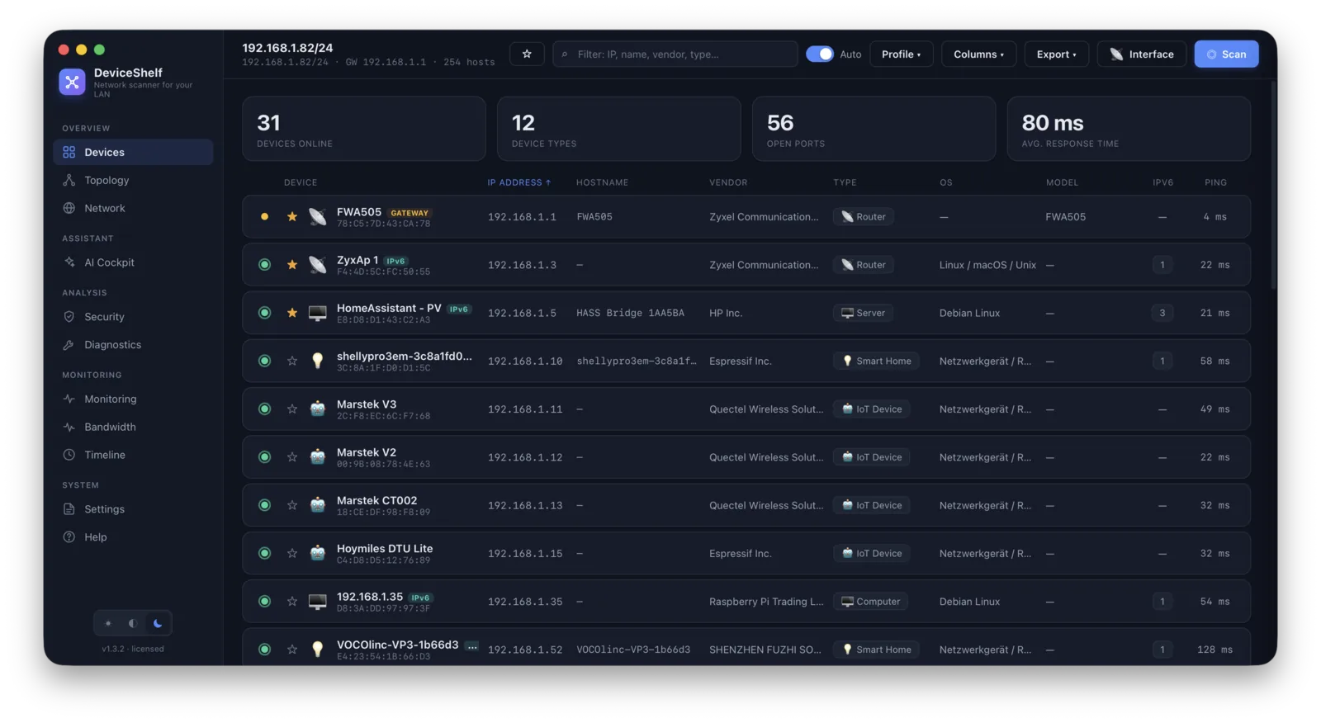1321x723 pixels.
Task: Select the dark theme moon icon
Action: [158, 623]
